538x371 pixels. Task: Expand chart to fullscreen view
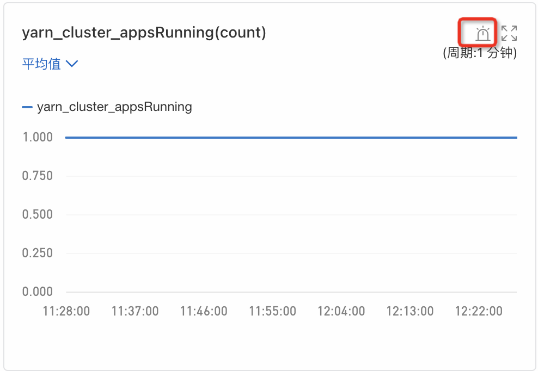point(509,33)
